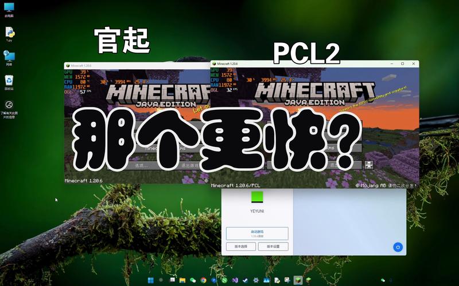Open the Snipping Tool in taskbar

pyautogui.click(x=287, y=280)
